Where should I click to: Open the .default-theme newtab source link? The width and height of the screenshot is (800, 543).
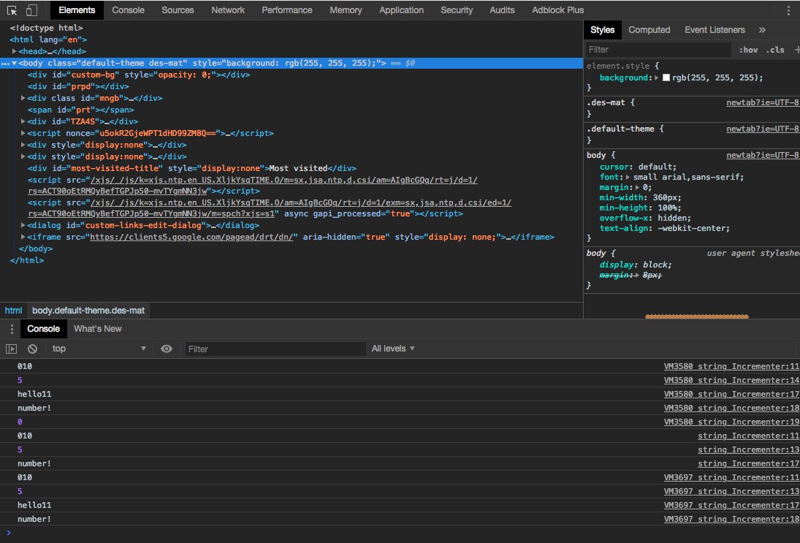[x=763, y=129]
